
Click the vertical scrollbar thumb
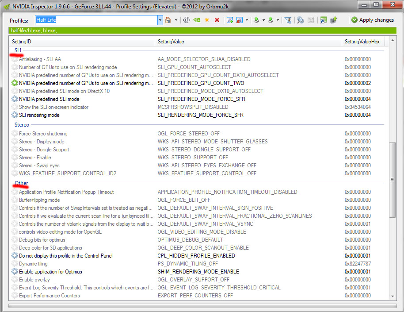[x=393, y=180]
